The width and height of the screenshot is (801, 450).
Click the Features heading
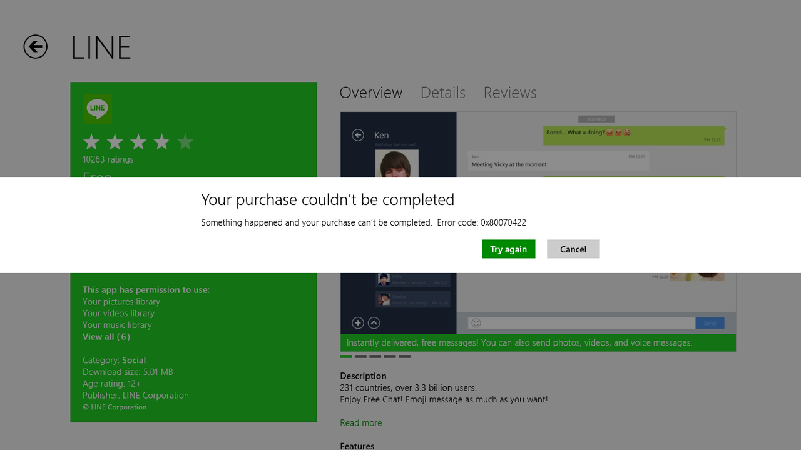pyautogui.click(x=357, y=446)
